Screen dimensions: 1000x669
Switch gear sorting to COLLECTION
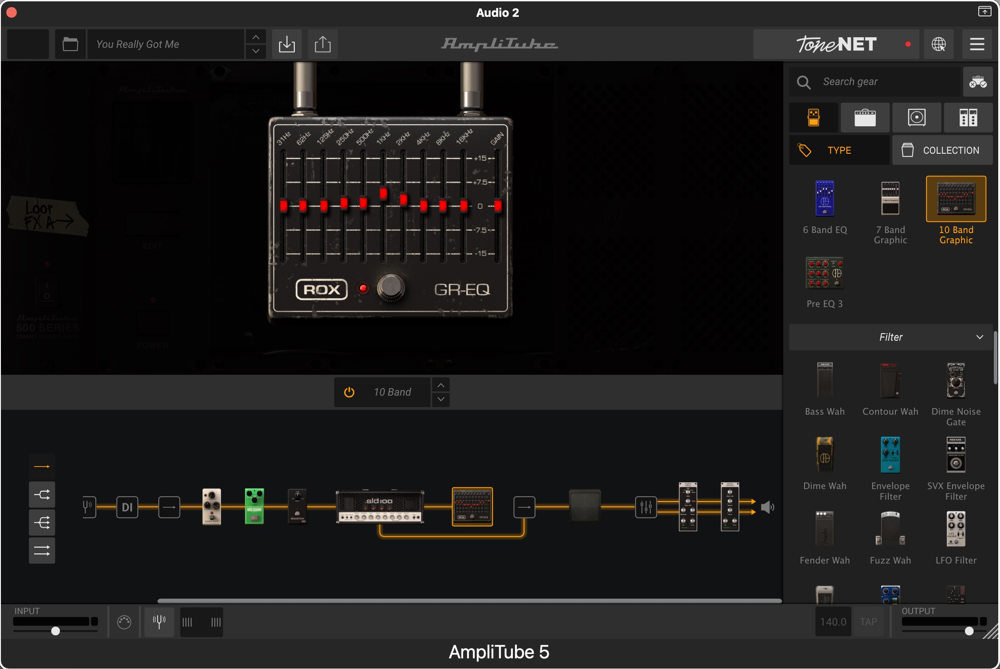pyautogui.click(x=942, y=150)
